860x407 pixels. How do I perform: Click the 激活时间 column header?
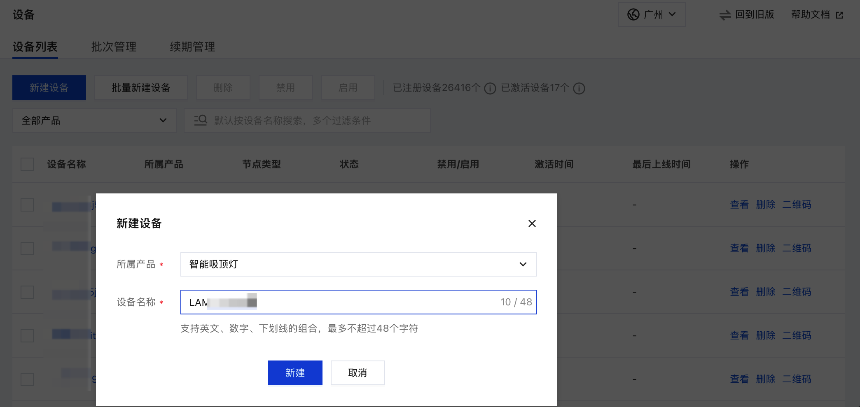pyautogui.click(x=554, y=164)
